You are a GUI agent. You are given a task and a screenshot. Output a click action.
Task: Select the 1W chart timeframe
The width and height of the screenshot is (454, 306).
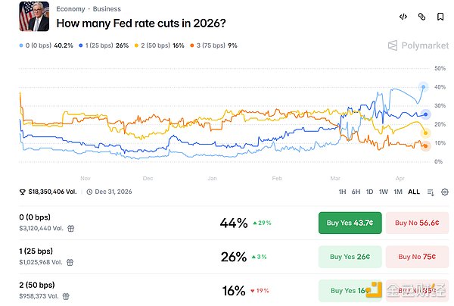384,192
